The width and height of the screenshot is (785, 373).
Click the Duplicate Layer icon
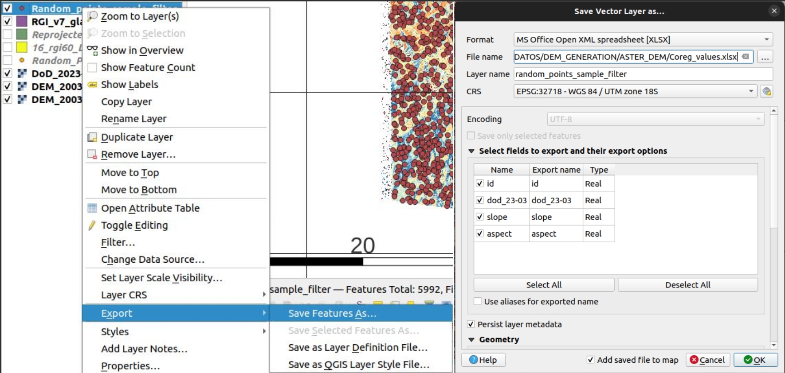click(x=92, y=137)
